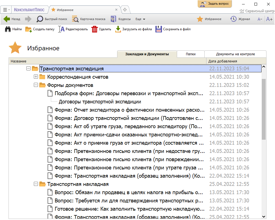
Task: Open Договоры транспортной экспедиции bookmark
Action: tap(100, 101)
